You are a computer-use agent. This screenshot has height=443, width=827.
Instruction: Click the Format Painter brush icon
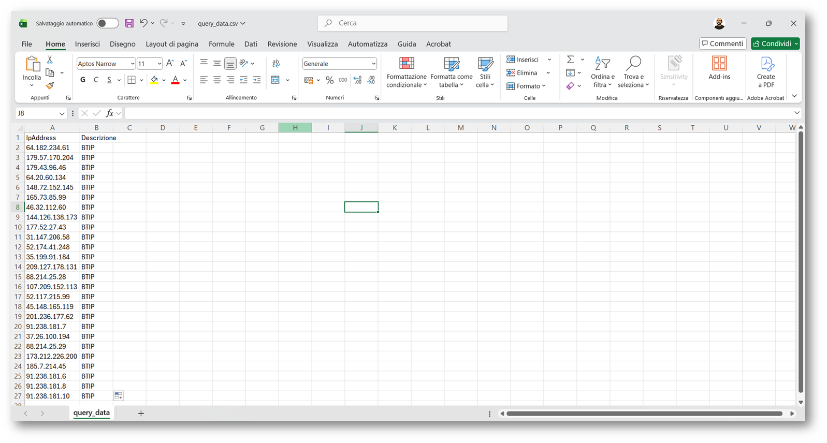tap(50, 85)
